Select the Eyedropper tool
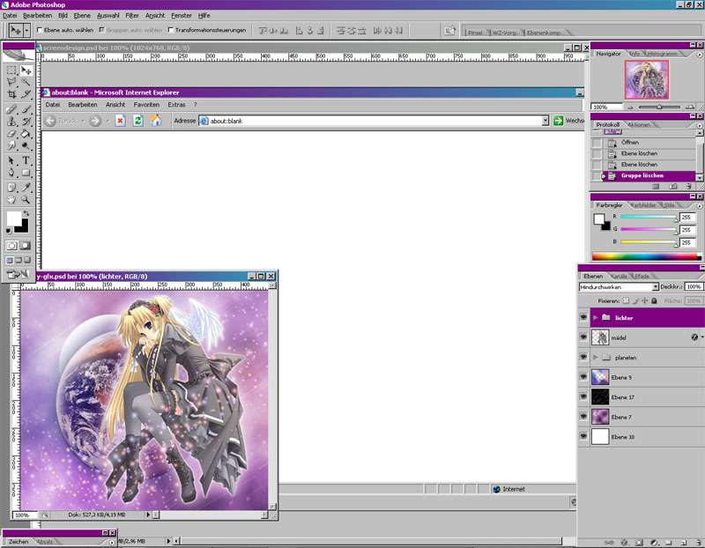This screenshot has height=548, width=705. (26, 188)
